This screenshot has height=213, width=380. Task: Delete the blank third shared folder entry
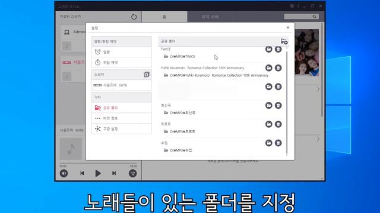click(x=278, y=87)
